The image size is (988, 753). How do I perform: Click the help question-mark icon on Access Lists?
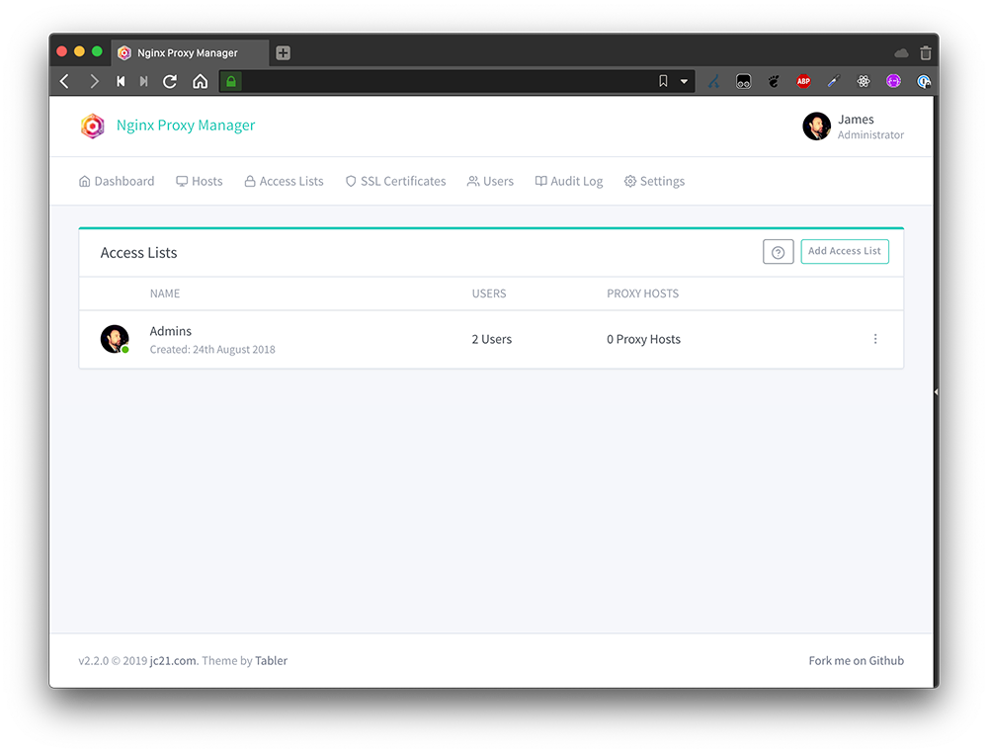click(x=778, y=252)
